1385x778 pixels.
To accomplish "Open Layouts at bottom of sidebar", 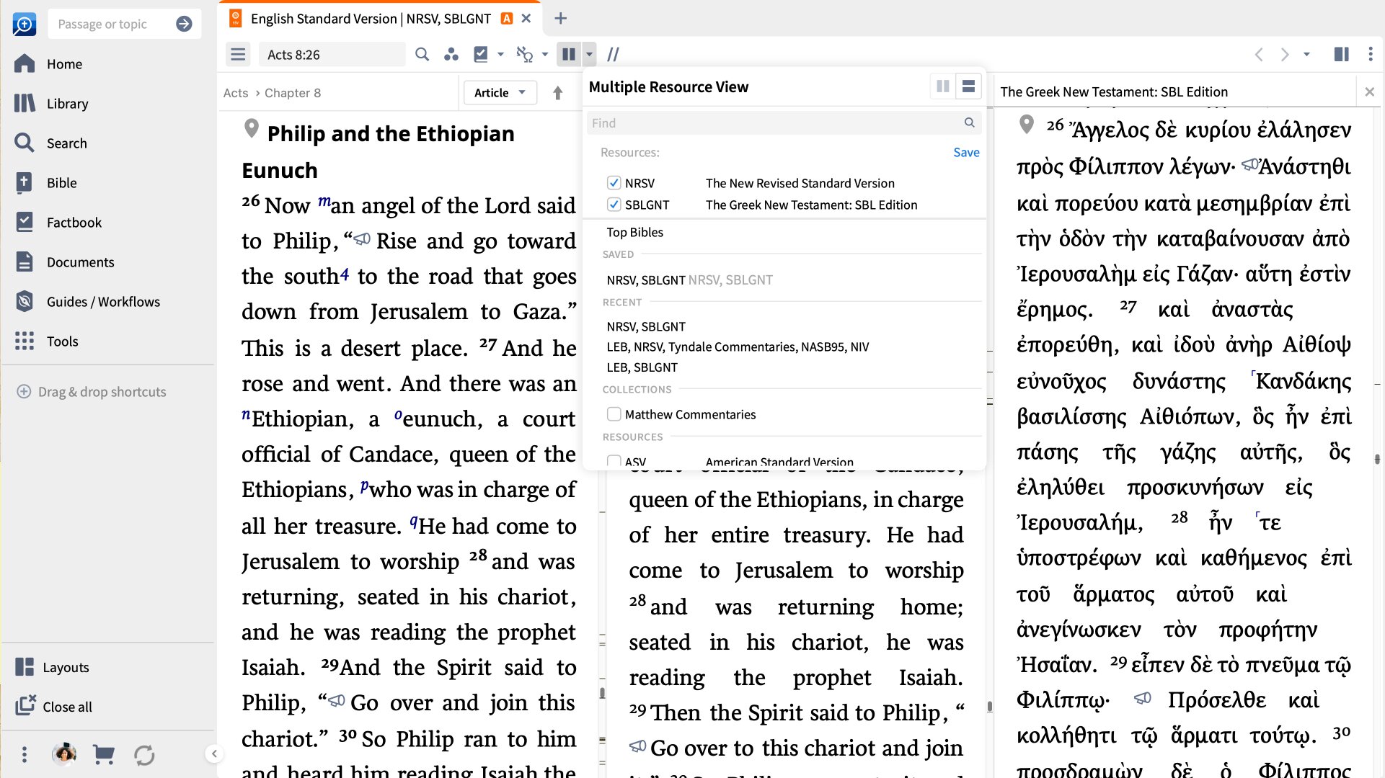I will pyautogui.click(x=52, y=667).
